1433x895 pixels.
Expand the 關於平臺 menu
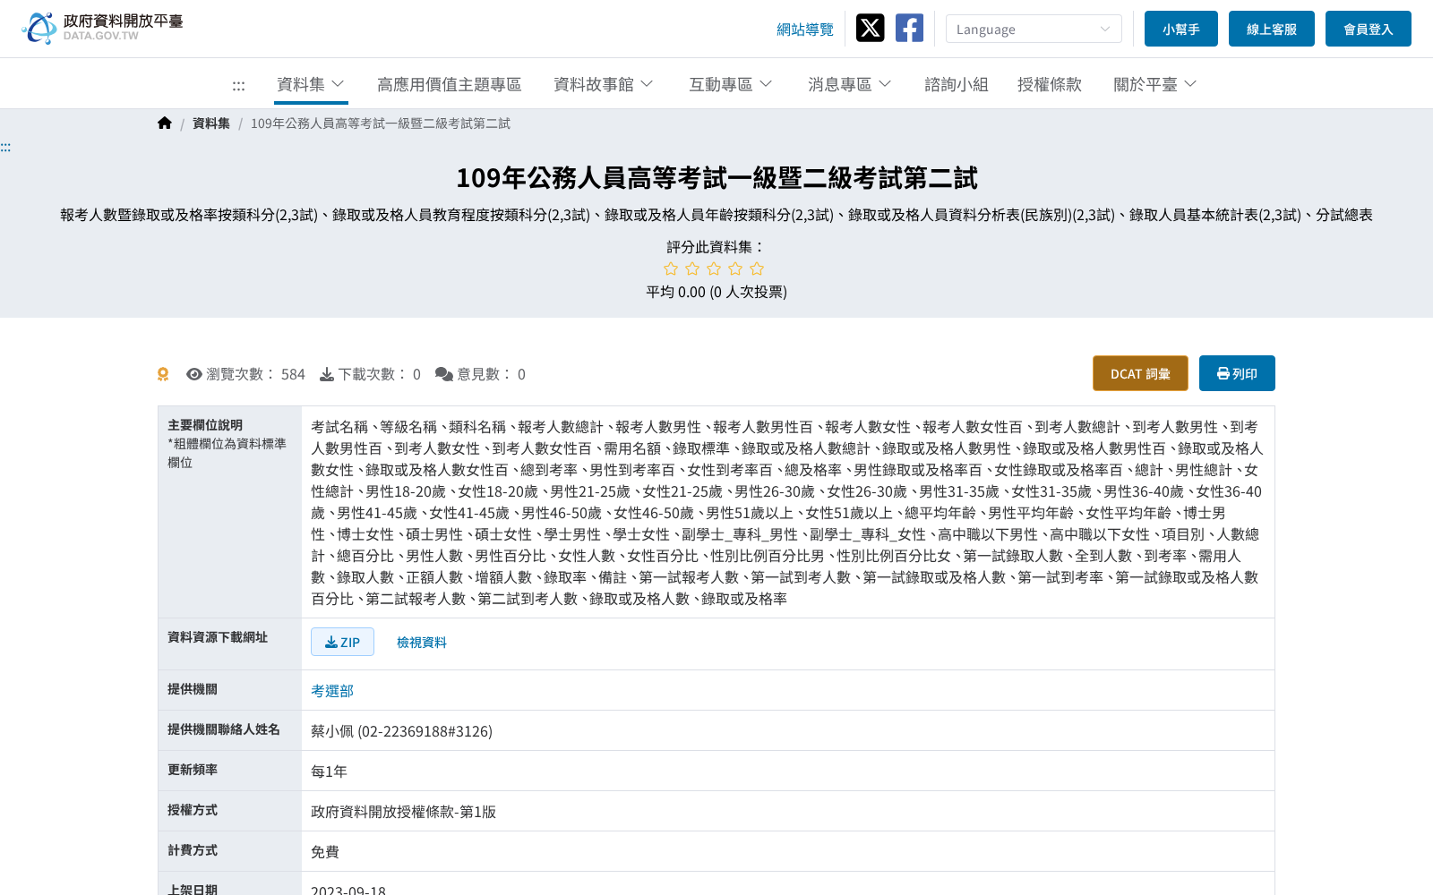pyautogui.click(x=1155, y=84)
